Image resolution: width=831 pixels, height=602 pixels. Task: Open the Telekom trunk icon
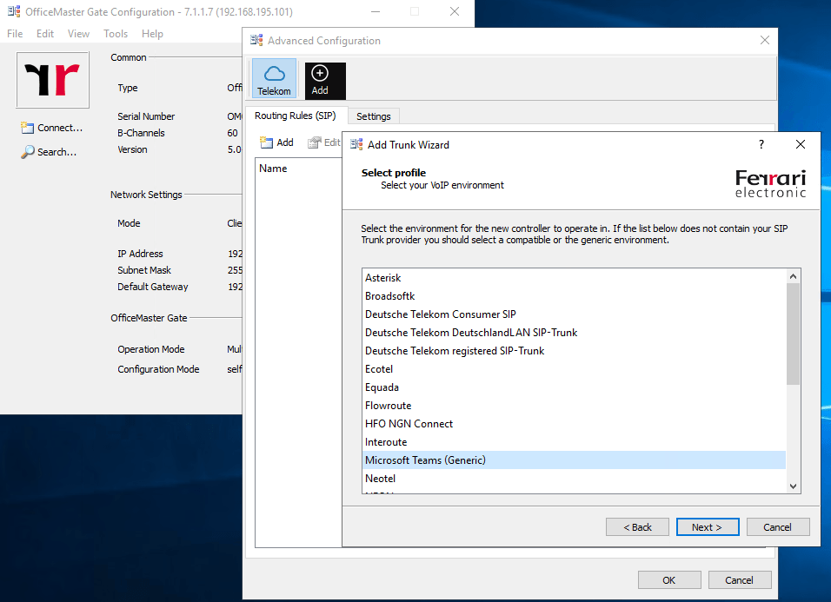point(274,79)
